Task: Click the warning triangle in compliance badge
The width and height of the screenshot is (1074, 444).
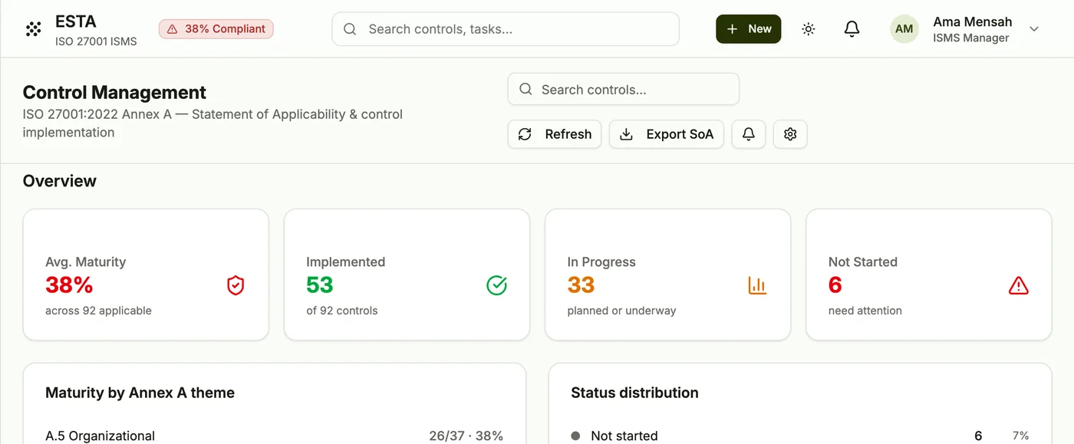Action: coord(173,29)
